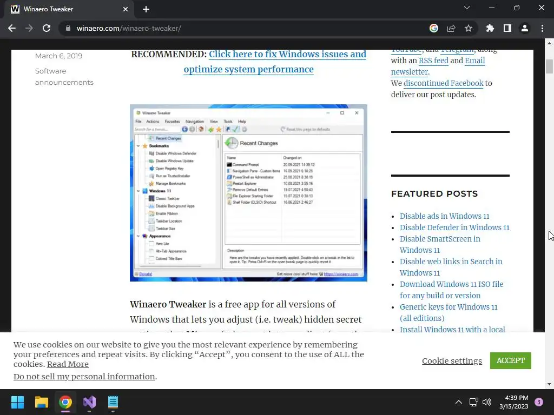
Task: Open the notification count badge
Action: (539, 402)
